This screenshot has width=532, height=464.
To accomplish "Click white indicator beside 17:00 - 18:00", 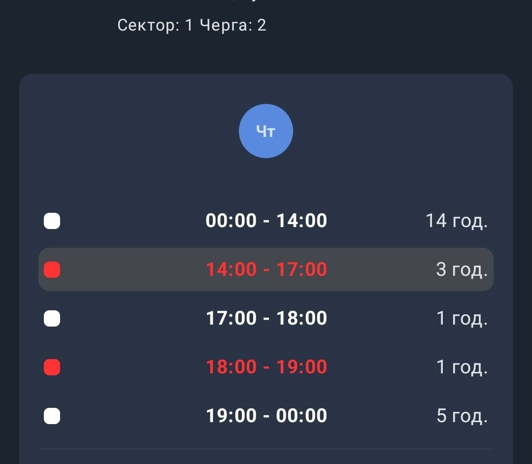I will click(52, 319).
